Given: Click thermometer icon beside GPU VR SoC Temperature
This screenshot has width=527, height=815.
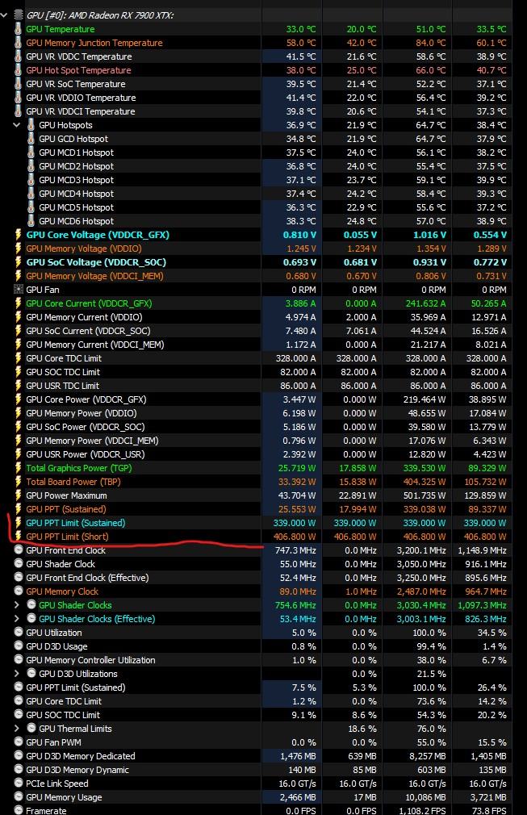Looking at the screenshot, I should 19,84.
